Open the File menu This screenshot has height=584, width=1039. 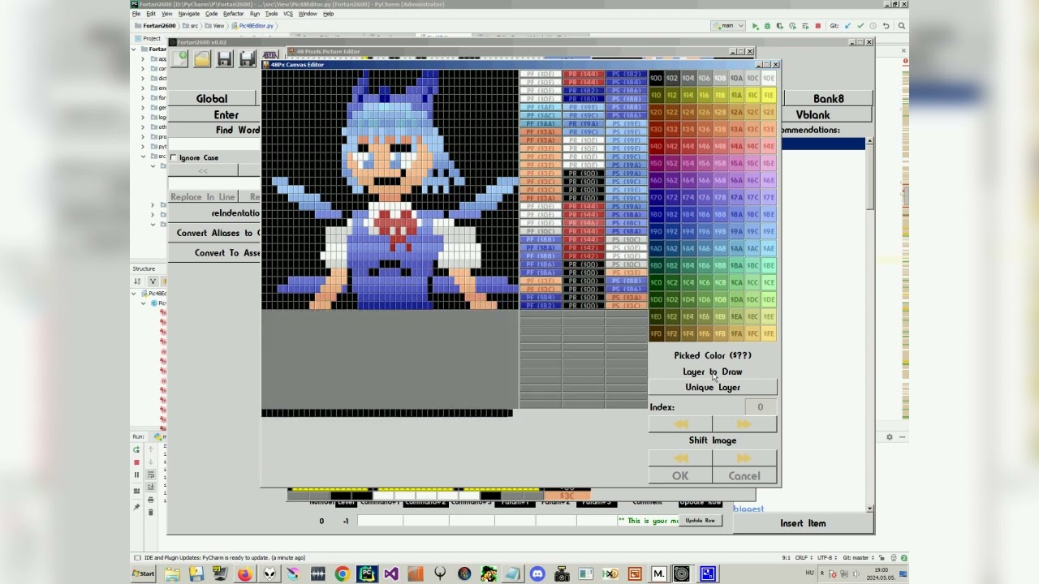(x=136, y=14)
